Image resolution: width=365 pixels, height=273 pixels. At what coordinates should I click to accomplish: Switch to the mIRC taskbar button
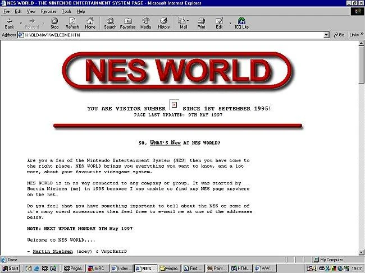98,269
